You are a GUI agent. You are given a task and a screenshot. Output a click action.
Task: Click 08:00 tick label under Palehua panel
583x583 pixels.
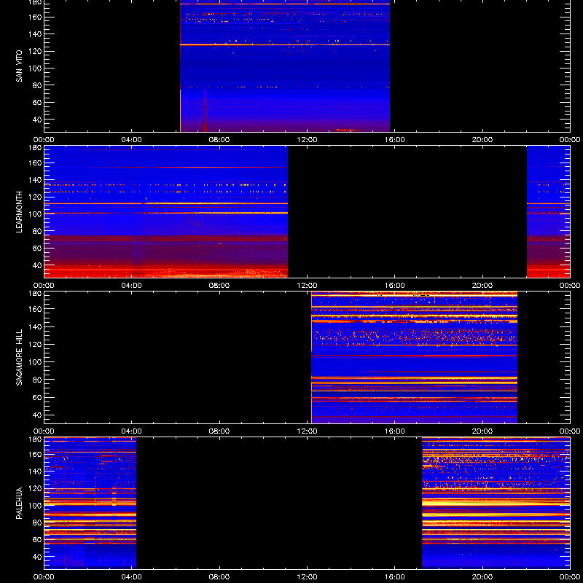219,577
